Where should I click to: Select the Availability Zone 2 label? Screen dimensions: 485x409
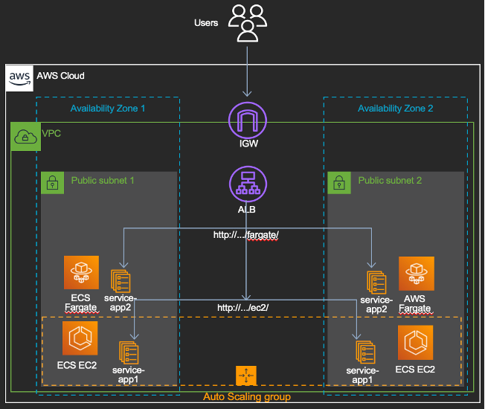click(395, 109)
